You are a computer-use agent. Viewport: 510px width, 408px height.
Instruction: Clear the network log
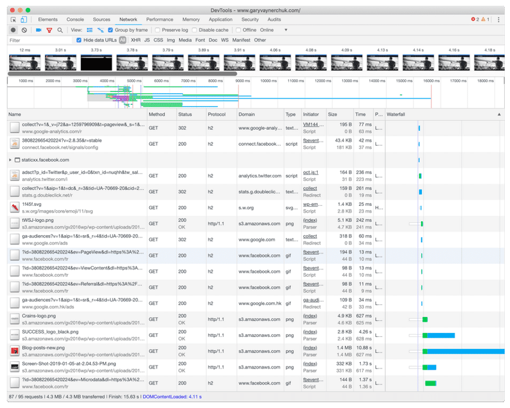point(24,30)
